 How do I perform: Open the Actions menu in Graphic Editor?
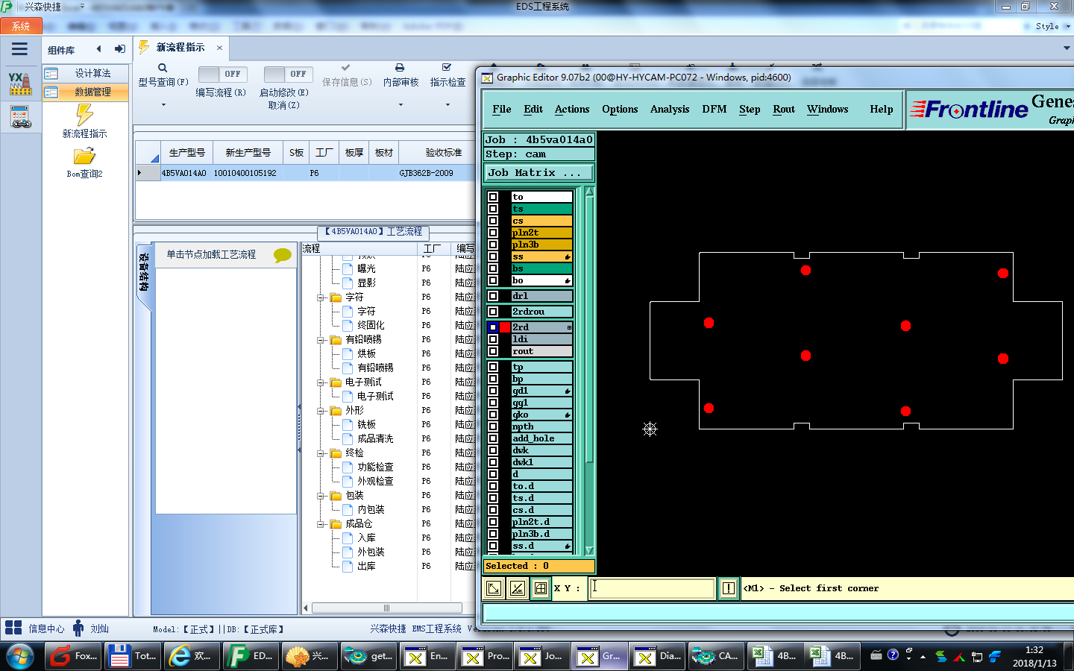click(x=572, y=109)
